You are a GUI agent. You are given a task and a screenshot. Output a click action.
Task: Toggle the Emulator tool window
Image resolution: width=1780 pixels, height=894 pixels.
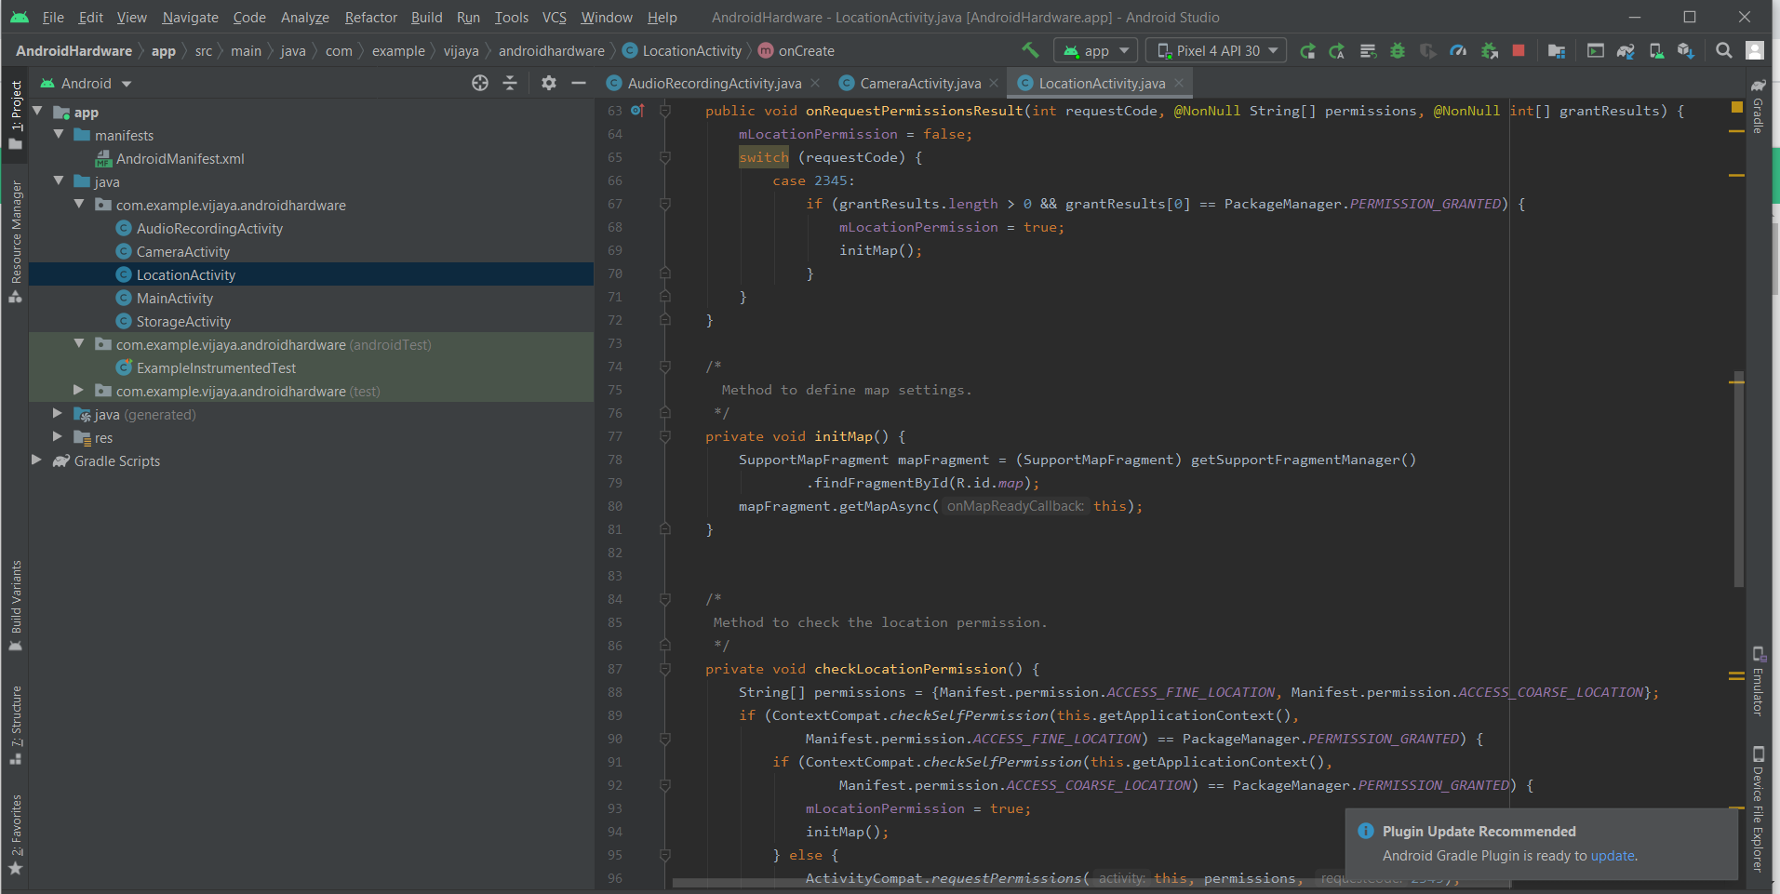1758,681
